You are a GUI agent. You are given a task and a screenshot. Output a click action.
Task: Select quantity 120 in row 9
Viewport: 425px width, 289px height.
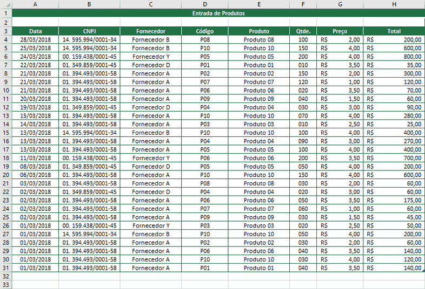pyautogui.click(x=303, y=82)
